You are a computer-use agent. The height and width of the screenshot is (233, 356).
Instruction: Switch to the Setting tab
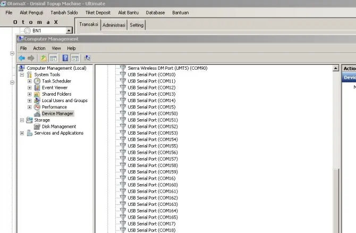point(137,25)
